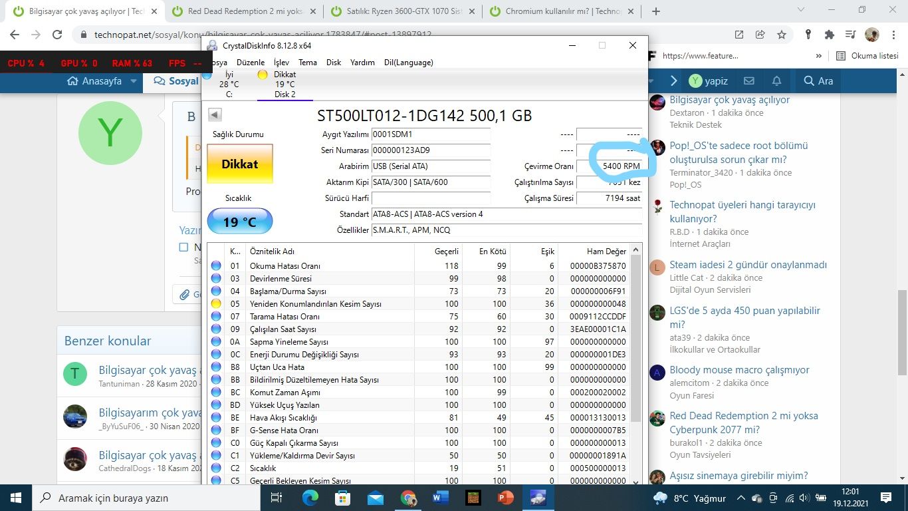Share this page using Chrome's share icon
Image resolution: width=908 pixels, height=511 pixels.
760,35
